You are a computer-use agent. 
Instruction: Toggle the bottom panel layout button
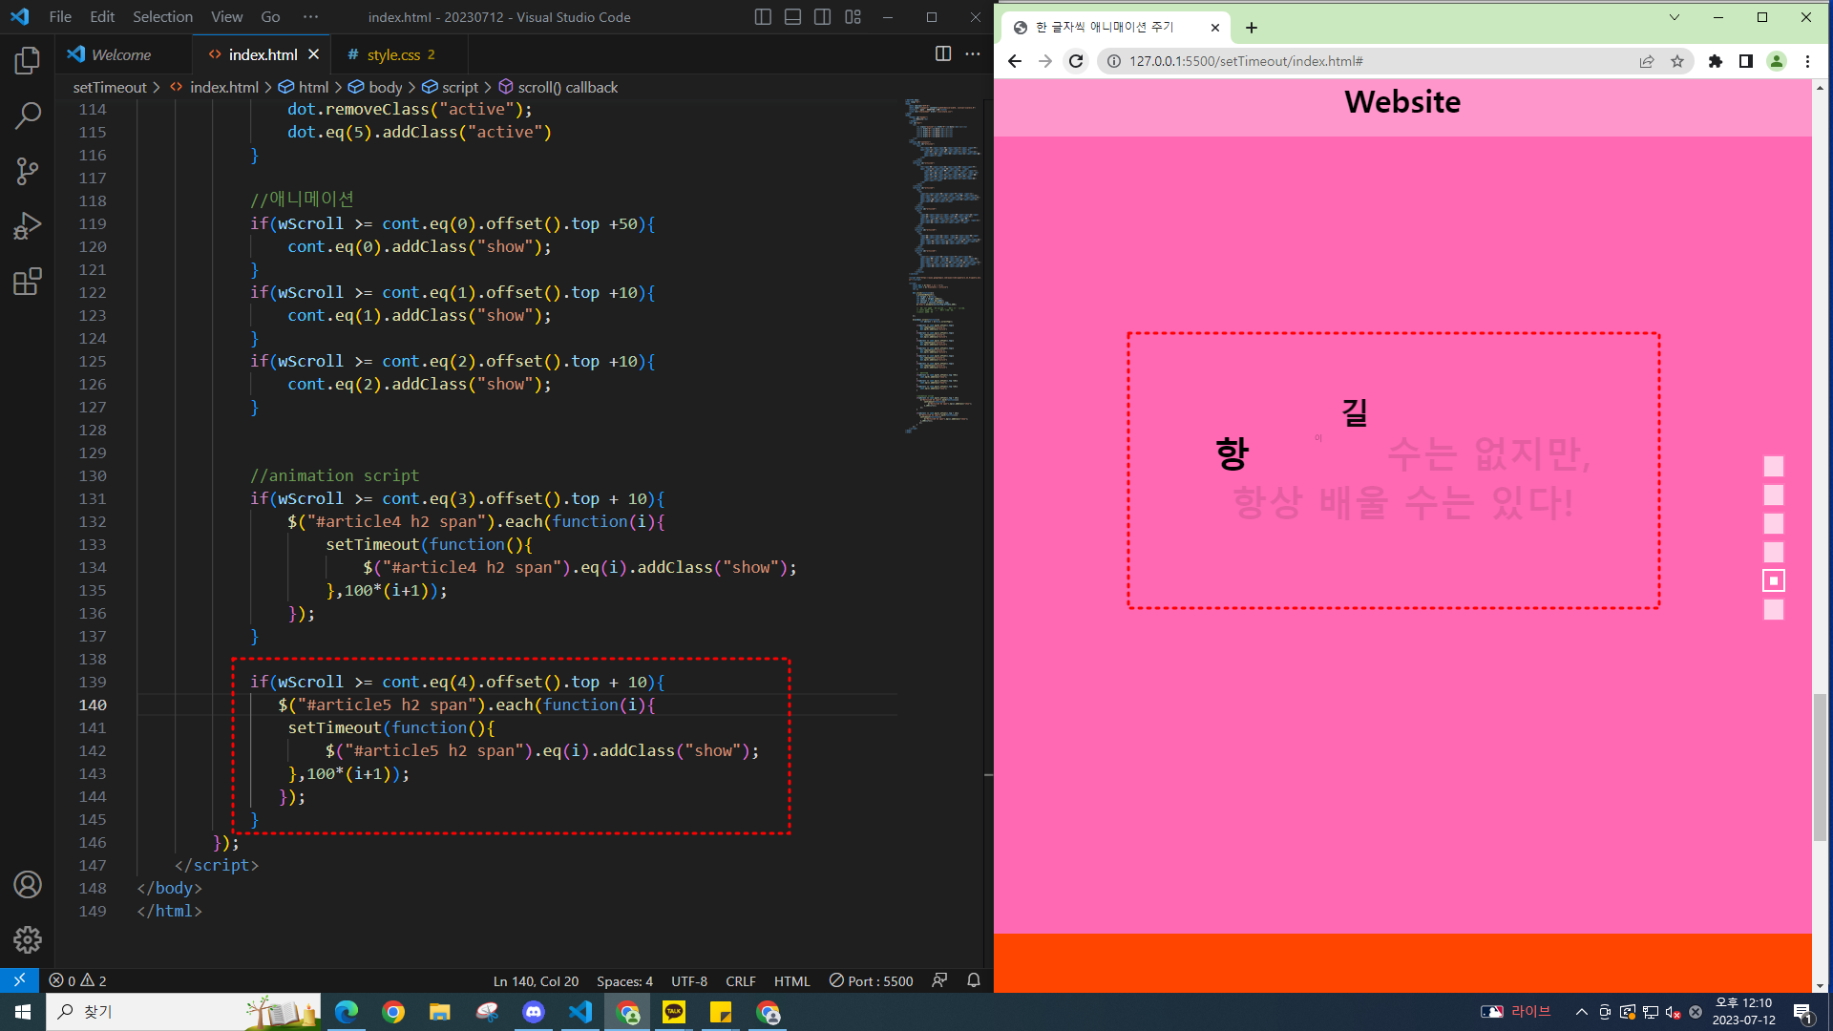point(792,17)
